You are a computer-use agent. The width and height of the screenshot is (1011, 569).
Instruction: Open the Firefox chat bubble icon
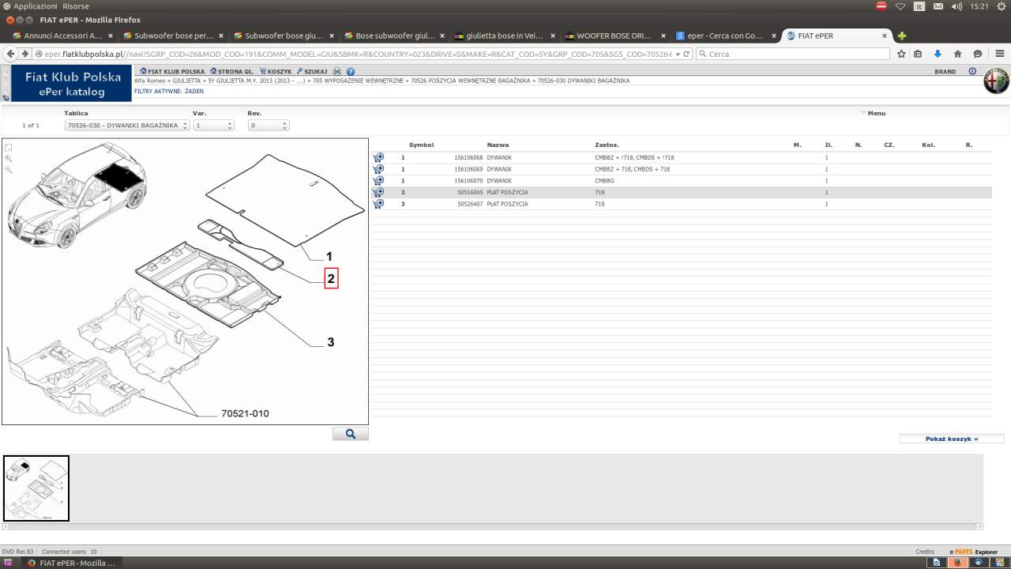point(977,54)
